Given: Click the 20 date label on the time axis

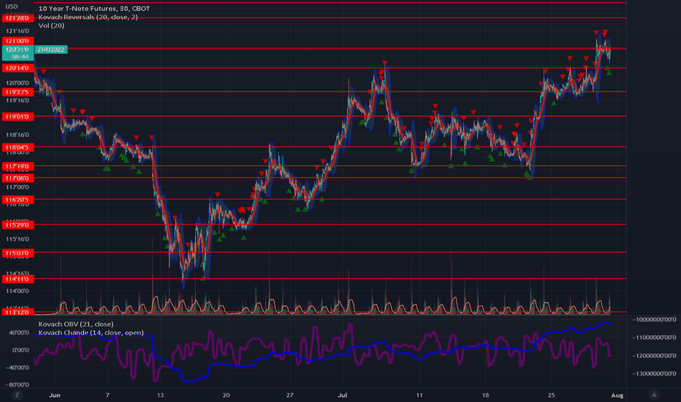Looking at the screenshot, I should [x=226, y=395].
